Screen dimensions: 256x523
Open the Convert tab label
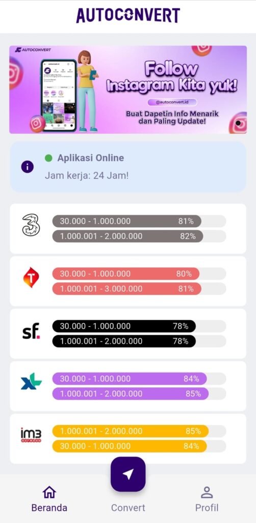(x=128, y=508)
